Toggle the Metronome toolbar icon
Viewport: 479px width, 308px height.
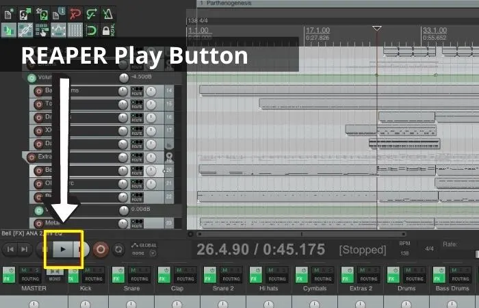click(x=108, y=14)
